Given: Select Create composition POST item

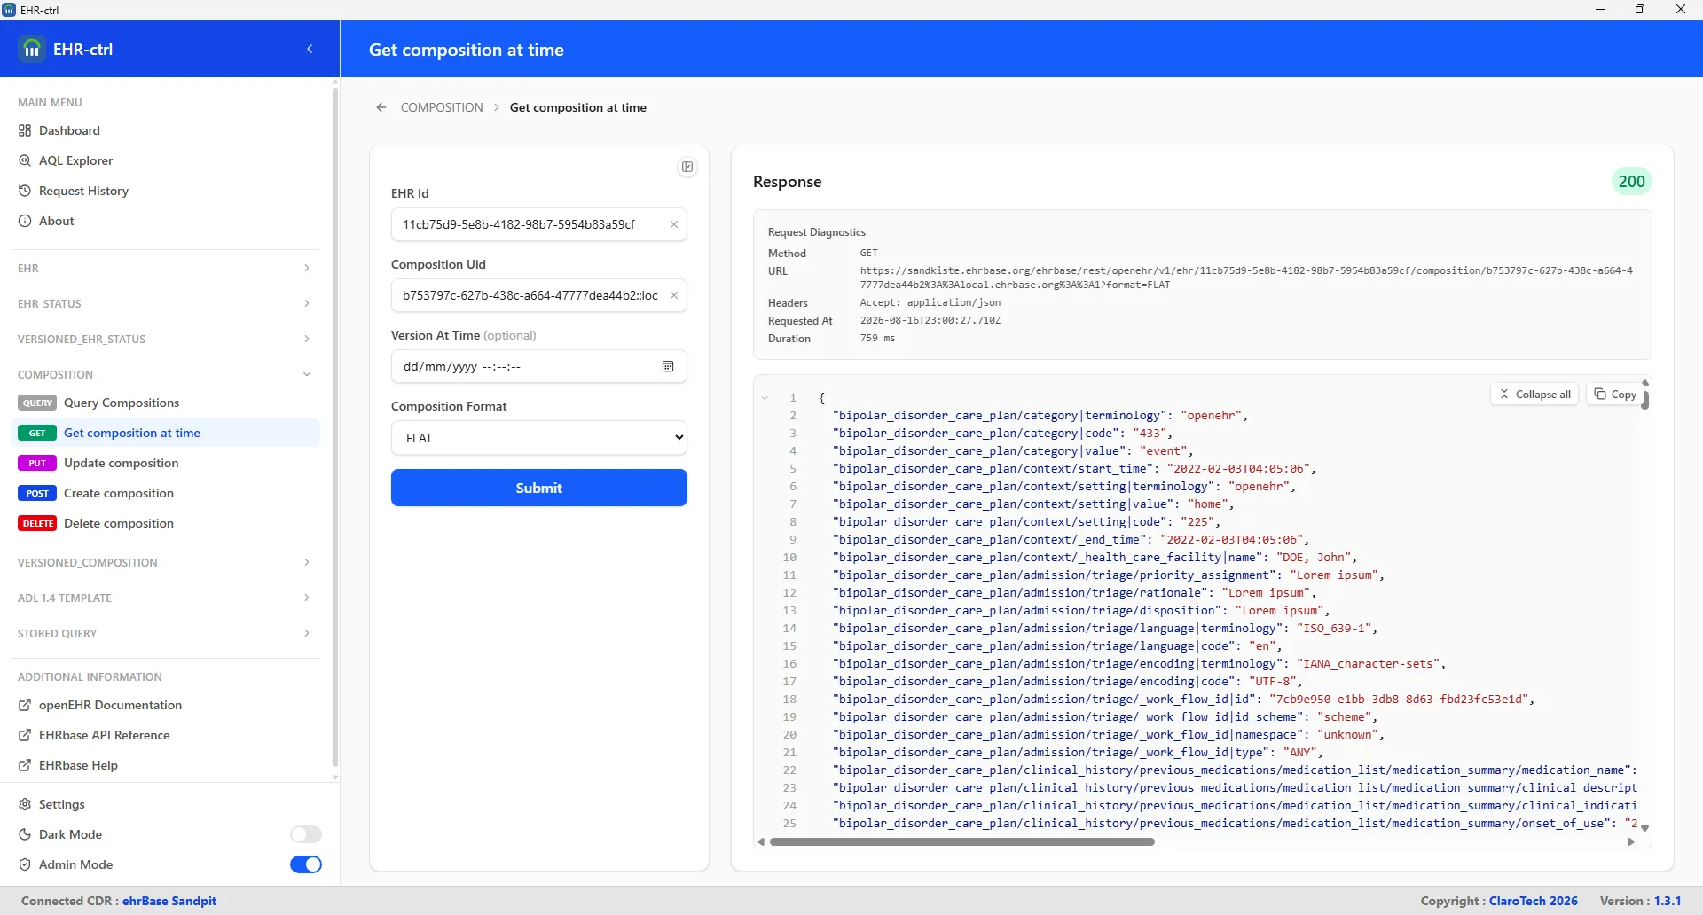Looking at the screenshot, I should (166, 493).
